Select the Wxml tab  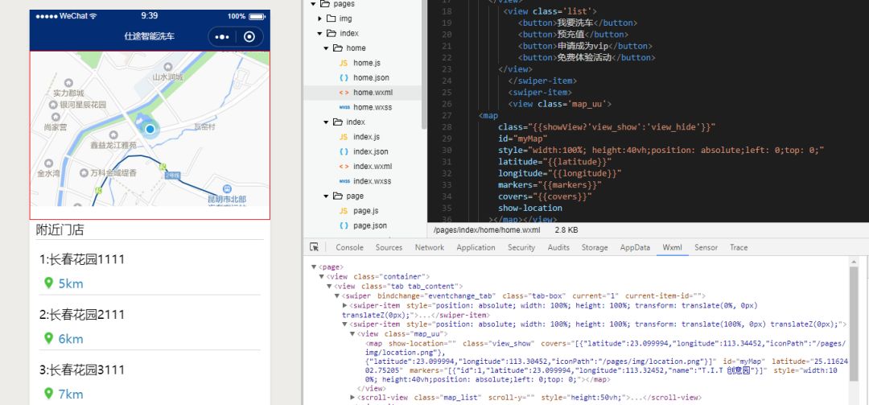pos(672,247)
